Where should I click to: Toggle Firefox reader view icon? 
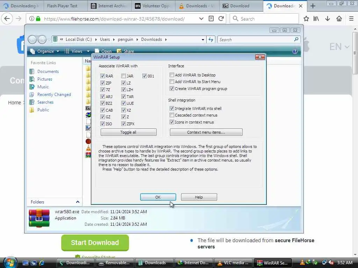pyautogui.click(x=211, y=19)
